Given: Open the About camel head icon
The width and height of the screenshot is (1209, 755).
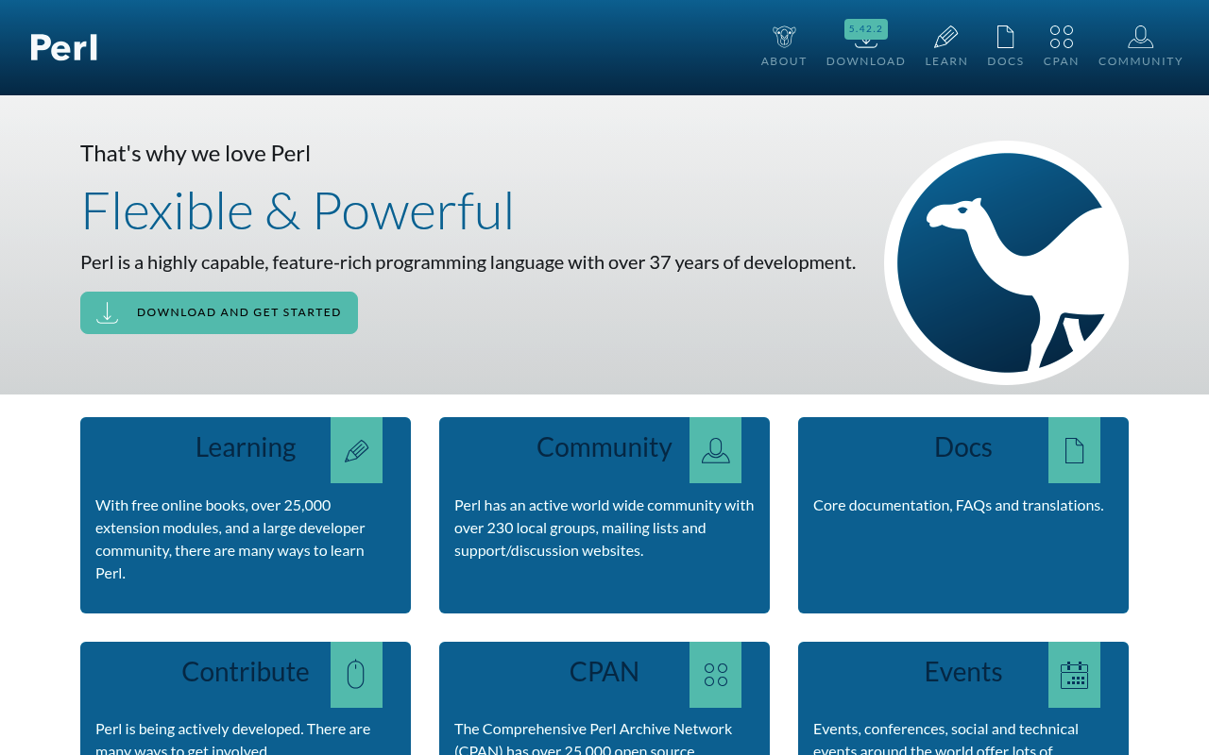Looking at the screenshot, I should click(784, 37).
